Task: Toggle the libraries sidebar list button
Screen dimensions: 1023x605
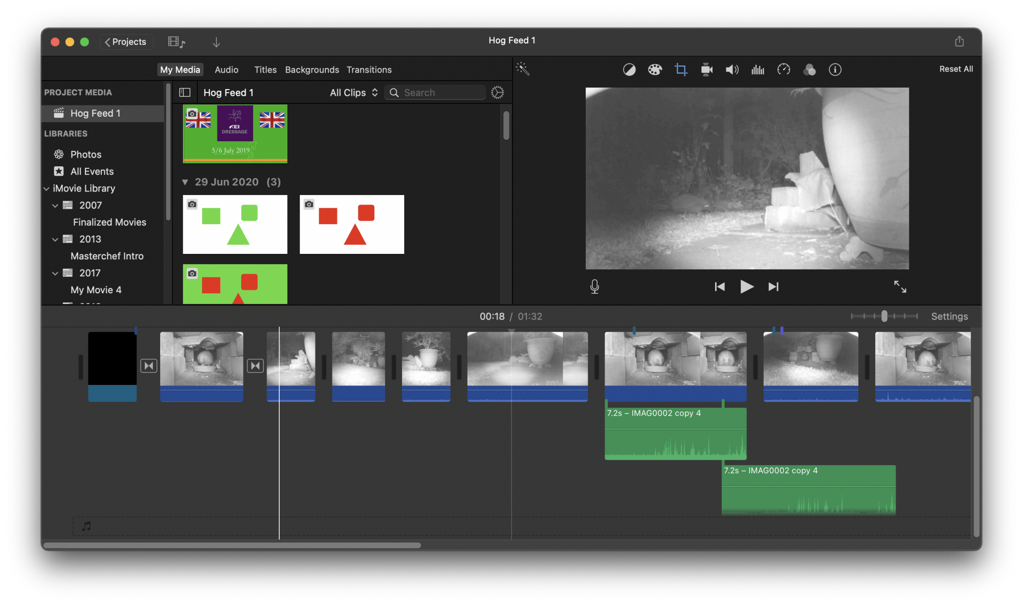Action: tap(185, 92)
